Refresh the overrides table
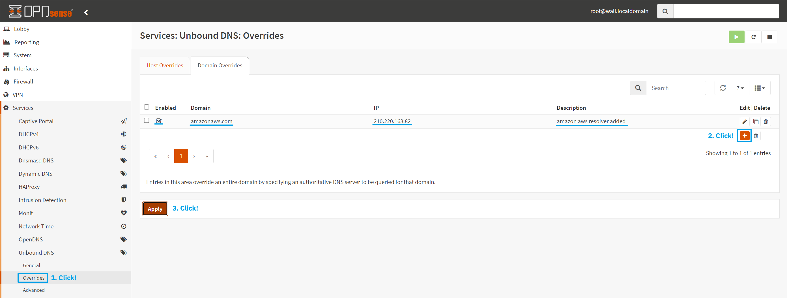The width and height of the screenshot is (787, 298). (x=723, y=88)
